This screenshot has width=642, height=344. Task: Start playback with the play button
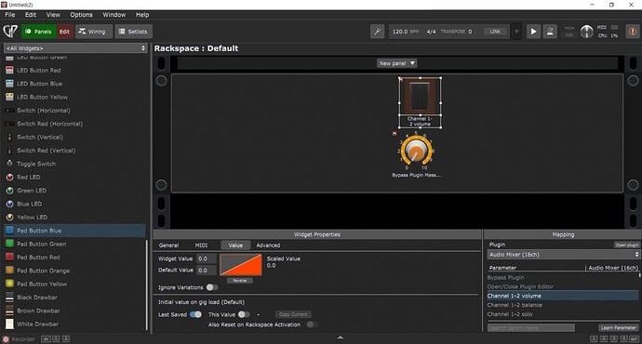[x=533, y=32]
